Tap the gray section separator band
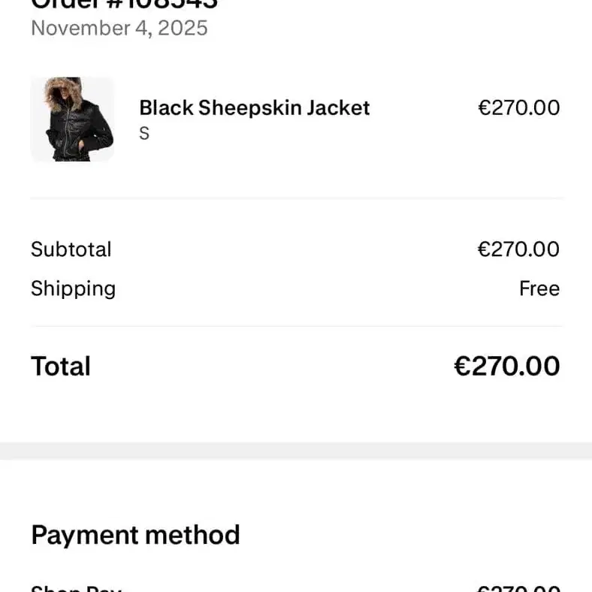 pyautogui.click(x=296, y=451)
